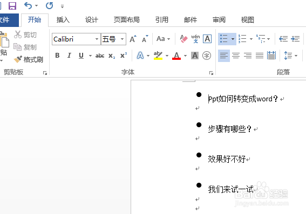
Task: Click the 复制 (Copy) button
Action: click(25, 47)
